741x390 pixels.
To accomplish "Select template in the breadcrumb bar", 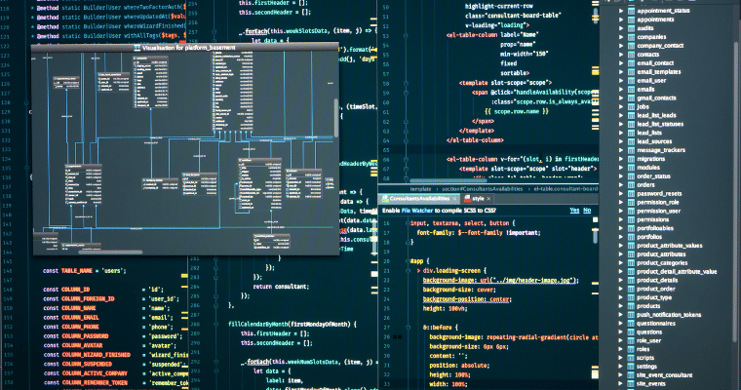I will coord(420,188).
